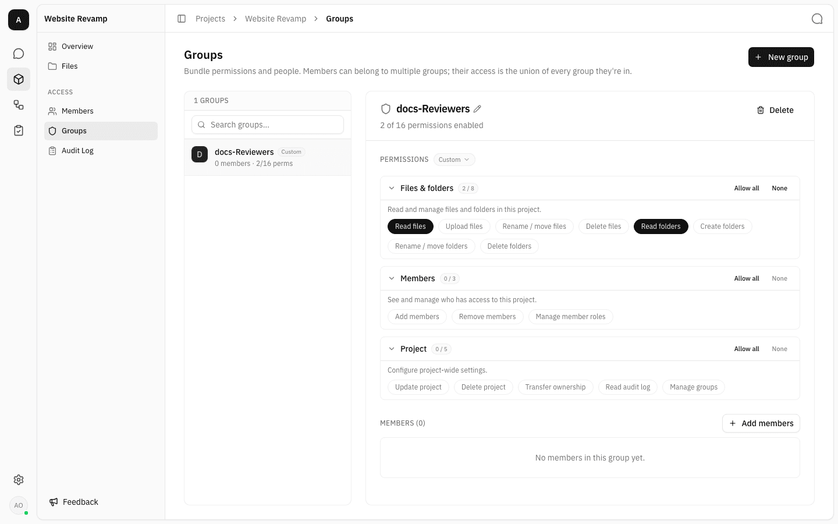This screenshot has height=524, width=838.
Task: Open the workflow shapes icon in left rail
Action: 19,105
